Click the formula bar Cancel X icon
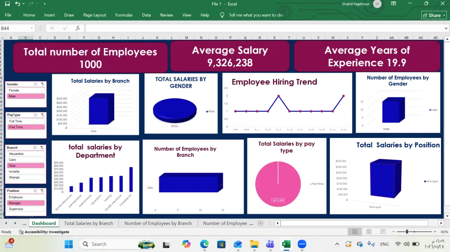 coord(52,28)
